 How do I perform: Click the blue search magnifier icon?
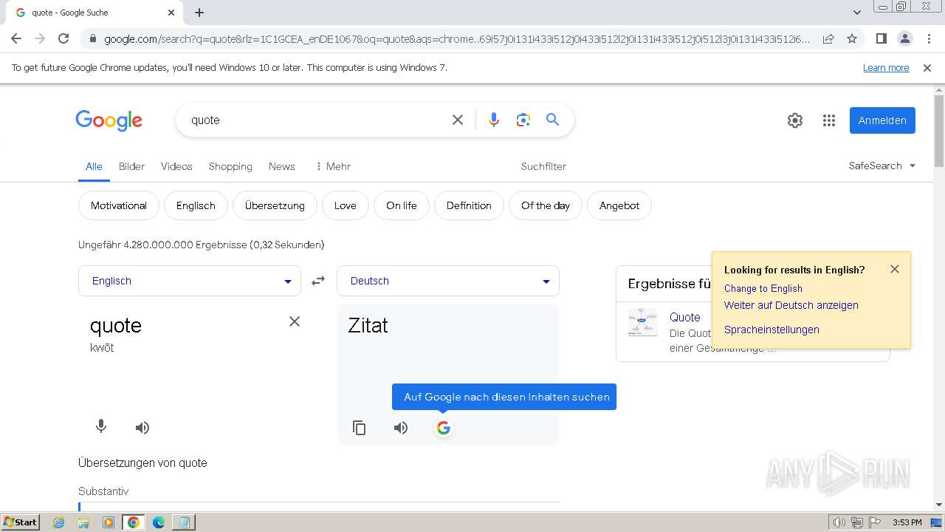click(x=552, y=120)
